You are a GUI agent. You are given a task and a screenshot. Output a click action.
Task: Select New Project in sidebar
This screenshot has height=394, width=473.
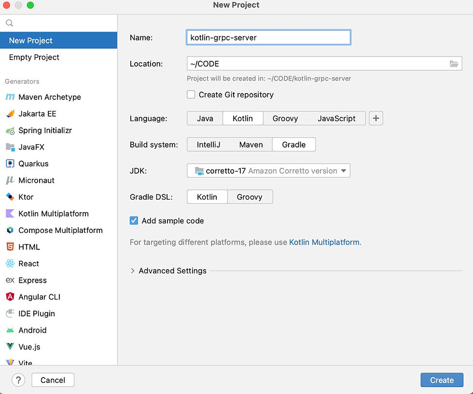pos(58,41)
